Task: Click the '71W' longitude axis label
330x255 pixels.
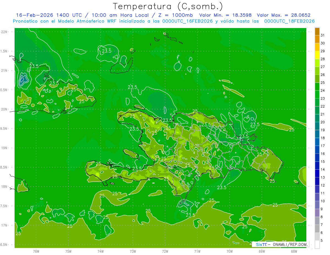Action: [197, 251]
